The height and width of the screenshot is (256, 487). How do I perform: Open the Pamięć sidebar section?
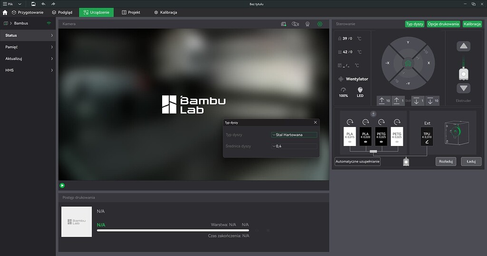[x=28, y=47]
